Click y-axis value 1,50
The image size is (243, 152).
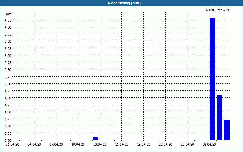8,98
